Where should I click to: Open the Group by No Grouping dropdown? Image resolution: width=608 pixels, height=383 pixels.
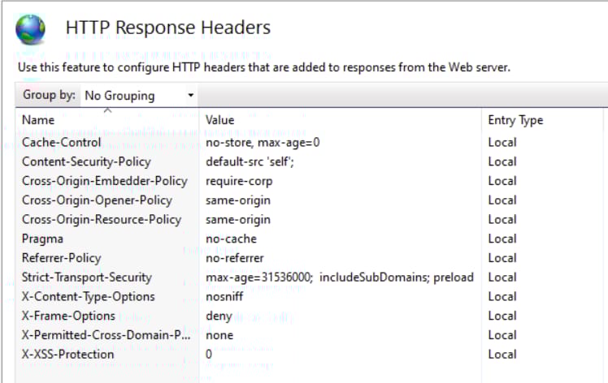pos(138,95)
